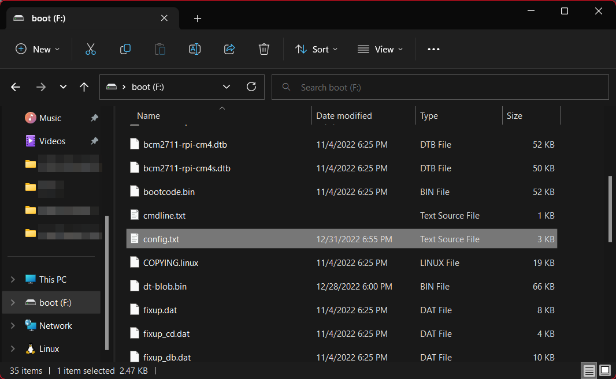
Task: Expand the This PC tree node
Action: coord(13,280)
